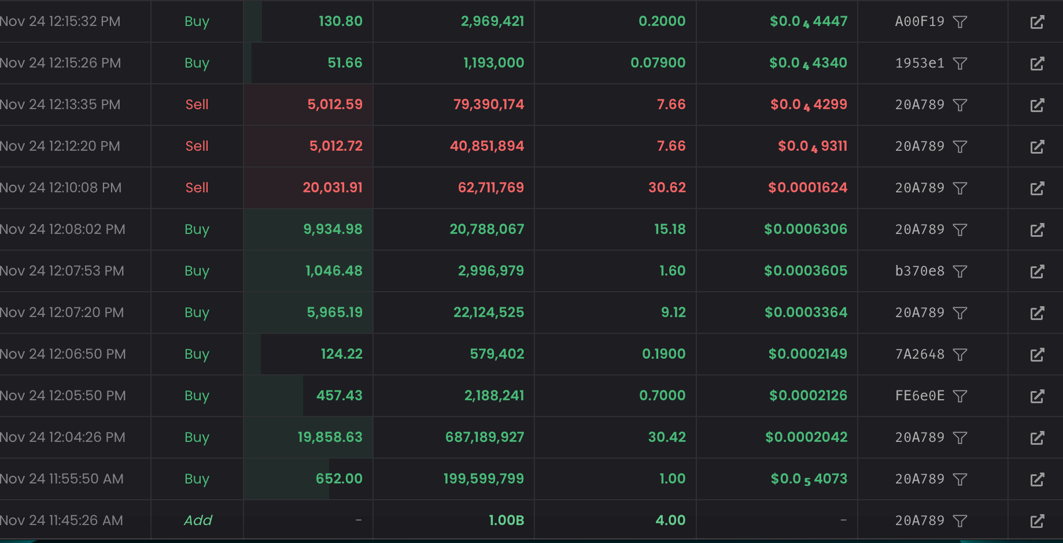Open explorer link for 12:12:20 PM sell
The image size is (1063, 543).
tap(1037, 147)
